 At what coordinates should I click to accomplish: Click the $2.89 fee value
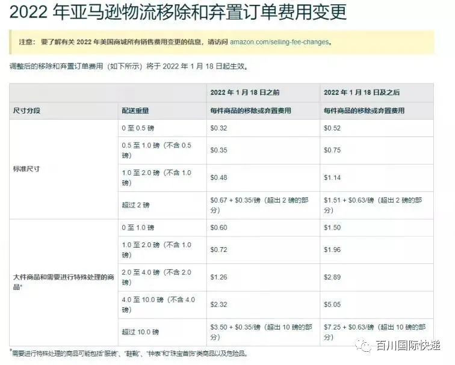point(332,277)
